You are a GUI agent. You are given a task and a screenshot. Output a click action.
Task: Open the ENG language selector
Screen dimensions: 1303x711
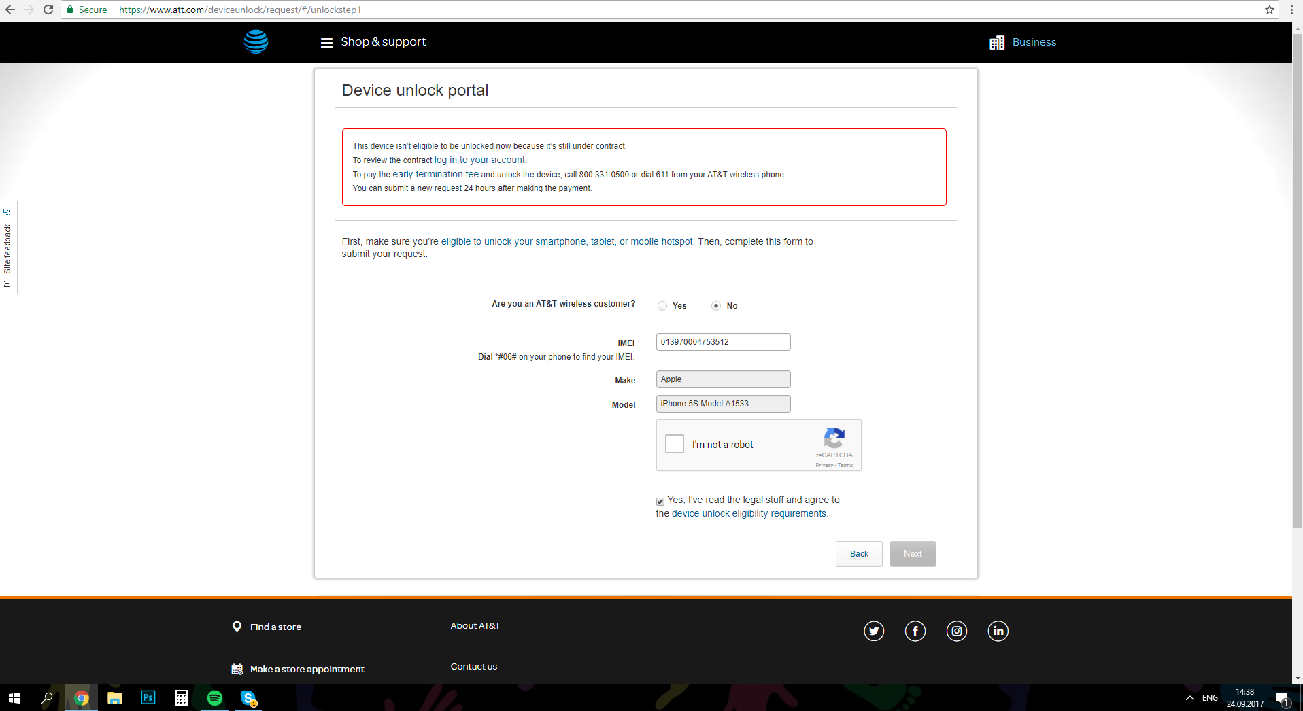click(1209, 698)
